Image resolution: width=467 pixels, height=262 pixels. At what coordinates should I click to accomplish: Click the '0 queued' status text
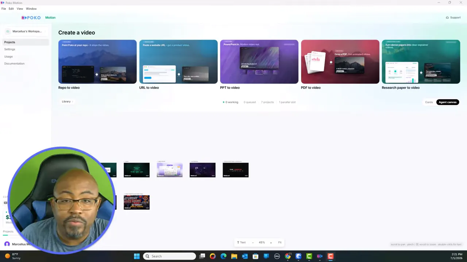250,102
